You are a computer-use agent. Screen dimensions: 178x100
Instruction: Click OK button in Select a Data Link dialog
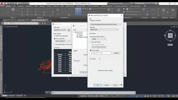pos(83,72)
